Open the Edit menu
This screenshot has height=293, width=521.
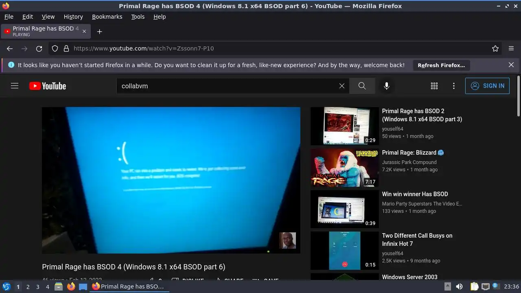tap(28, 17)
